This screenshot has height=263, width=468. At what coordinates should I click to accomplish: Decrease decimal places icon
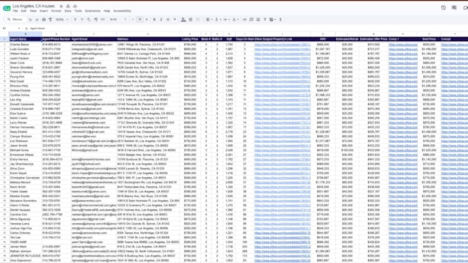tap(89, 20)
